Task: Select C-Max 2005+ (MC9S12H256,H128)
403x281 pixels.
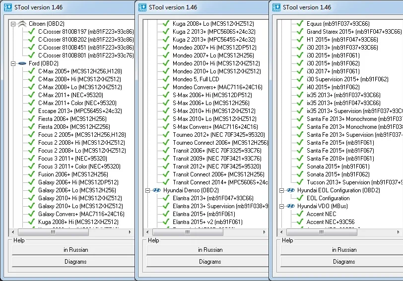Action: [80, 71]
